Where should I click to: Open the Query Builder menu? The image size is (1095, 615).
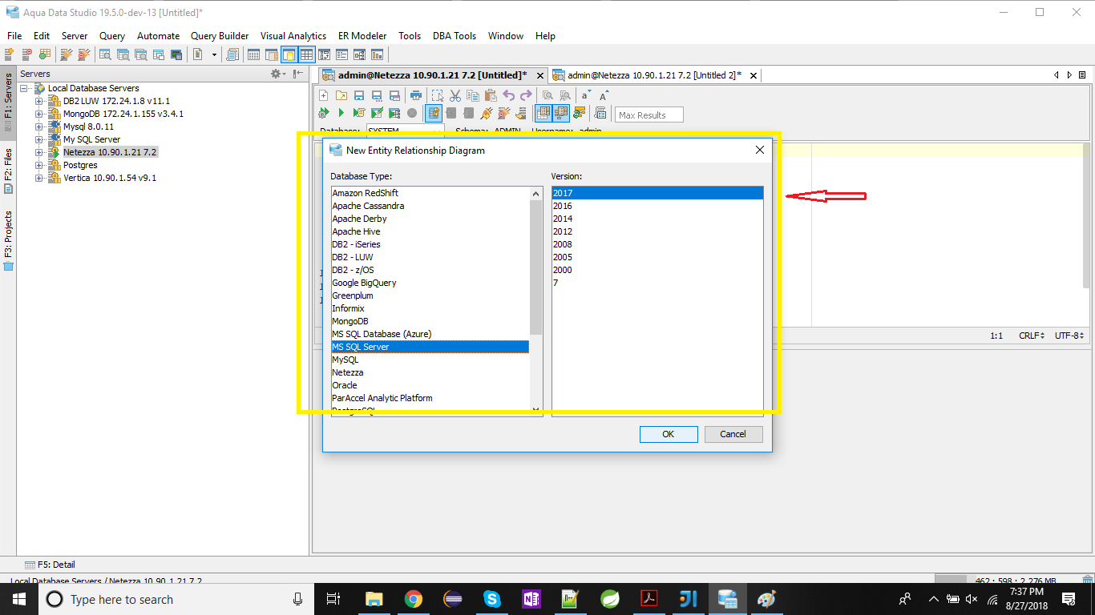point(220,36)
